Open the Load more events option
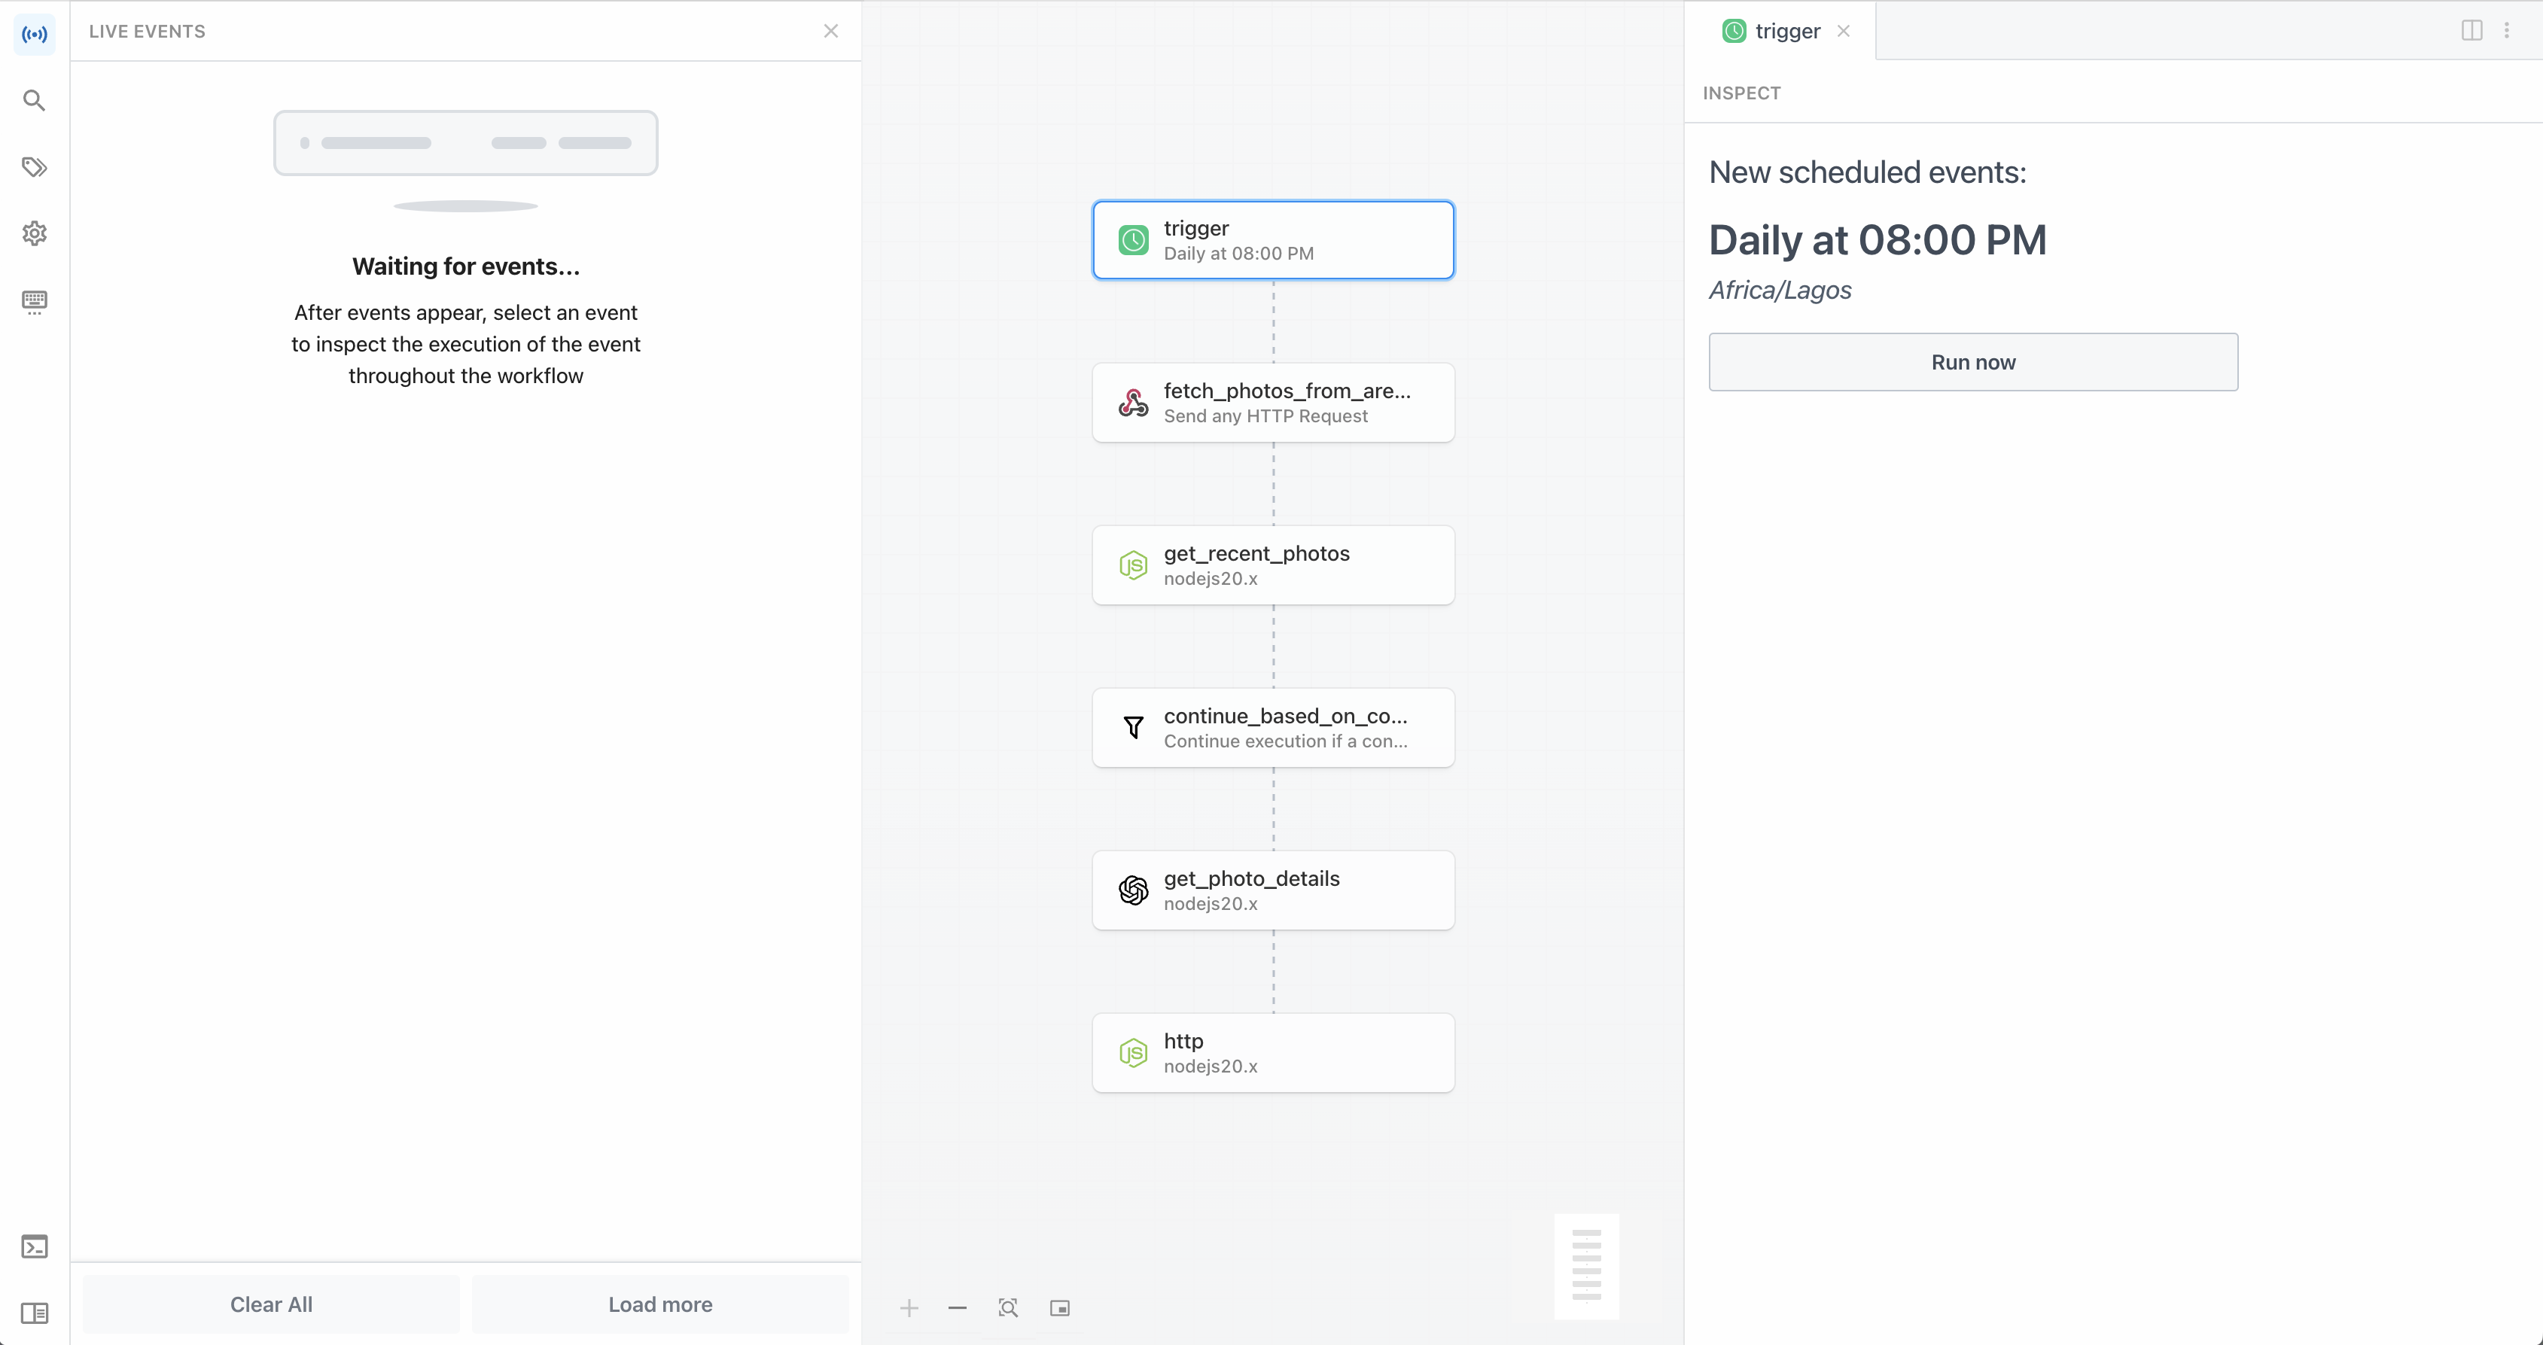The width and height of the screenshot is (2543, 1345). tap(659, 1304)
